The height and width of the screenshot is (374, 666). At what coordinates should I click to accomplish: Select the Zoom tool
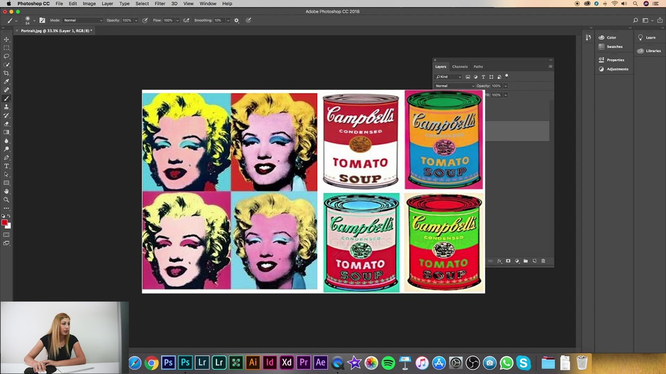coord(7,200)
